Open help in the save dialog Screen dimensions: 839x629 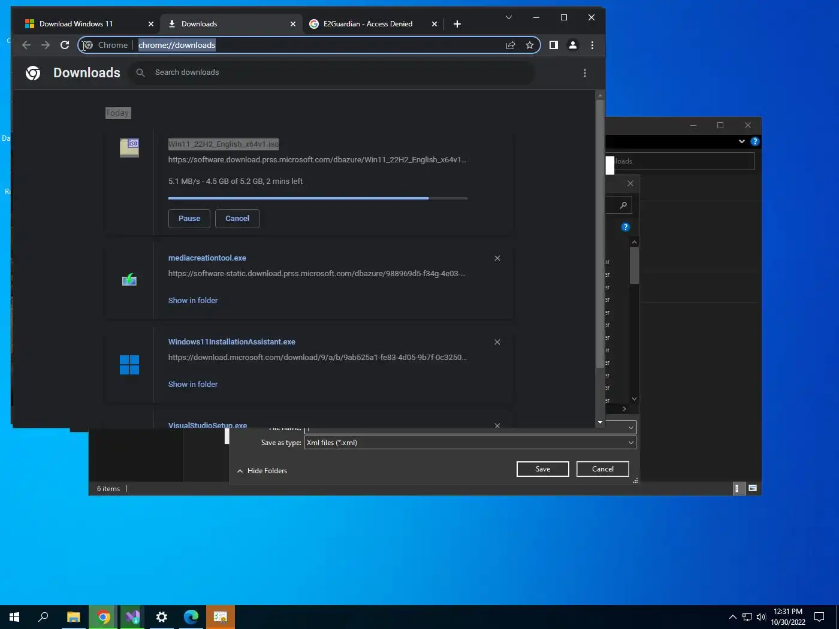pyautogui.click(x=626, y=227)
